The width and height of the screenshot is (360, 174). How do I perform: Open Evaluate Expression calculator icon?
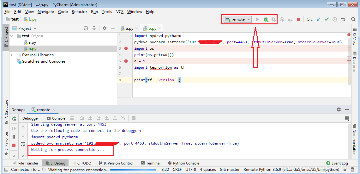tap(133, 118)
